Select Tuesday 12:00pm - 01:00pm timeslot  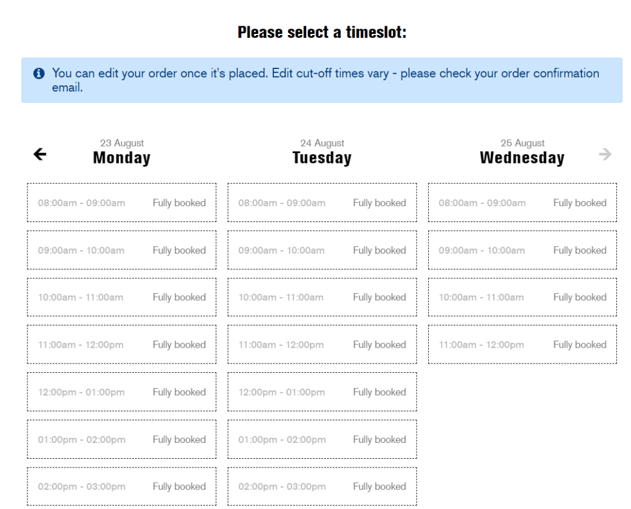322,392
